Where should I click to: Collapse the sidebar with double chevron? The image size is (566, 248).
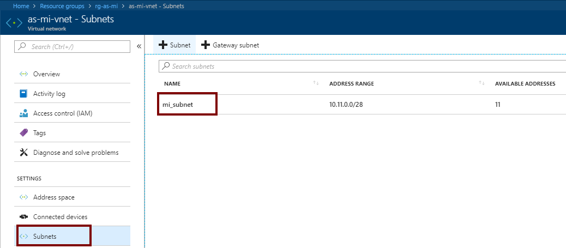[139, 47]
